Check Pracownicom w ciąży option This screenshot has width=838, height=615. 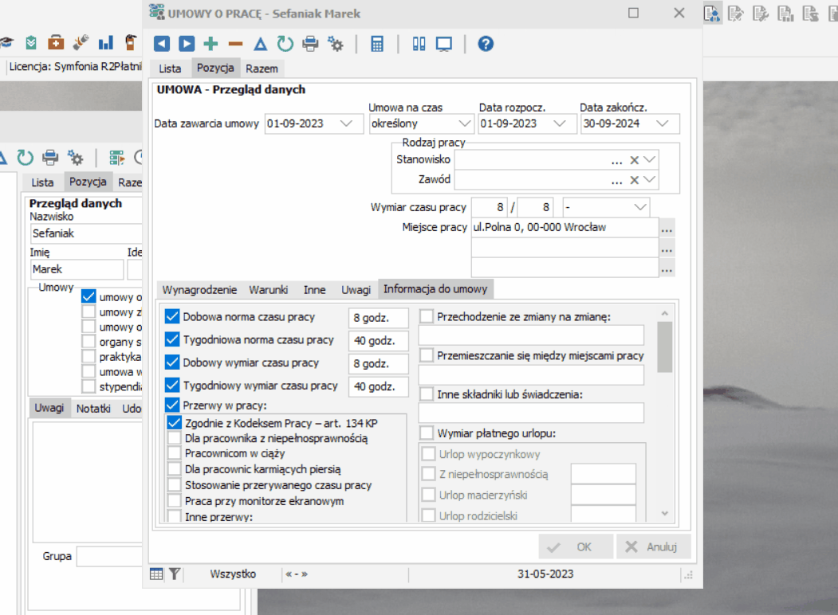pyautogui.click(x=175, y=453)
